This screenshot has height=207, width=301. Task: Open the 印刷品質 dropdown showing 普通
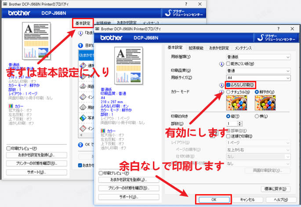[x=258, y=71]
